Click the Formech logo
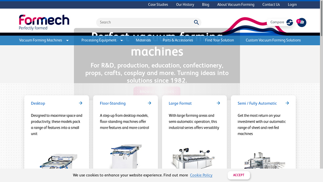Screen dimensions: 323x182 pyautogui.click(x=44, y=22)
